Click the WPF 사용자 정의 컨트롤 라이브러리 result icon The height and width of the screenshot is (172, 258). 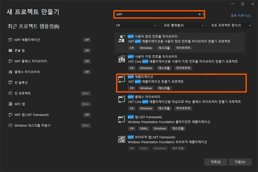pos(122,39)
